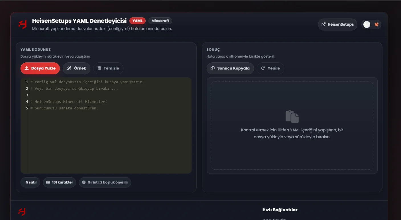Load a sample with the Örnek button
Image resolution: width=401 pixels, height=220 pixels.
click(x=76, y=68)
